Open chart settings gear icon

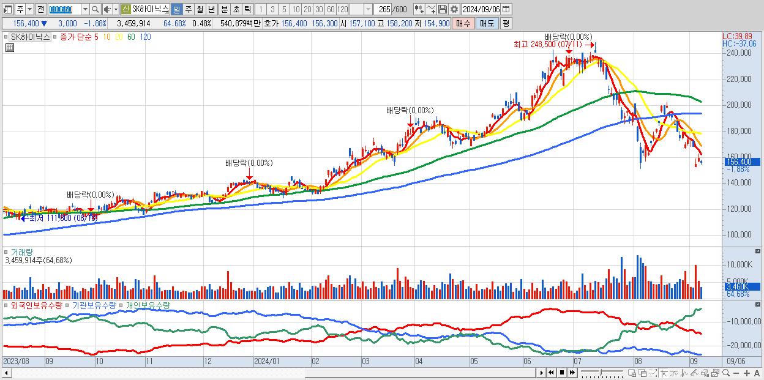[x=454, y=9]
